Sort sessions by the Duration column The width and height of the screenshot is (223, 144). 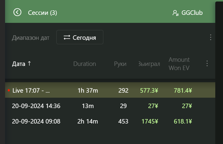[85, 64]
